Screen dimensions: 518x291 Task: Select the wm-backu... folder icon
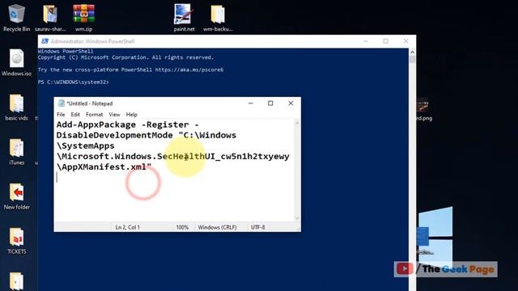[x=218, y=18]
